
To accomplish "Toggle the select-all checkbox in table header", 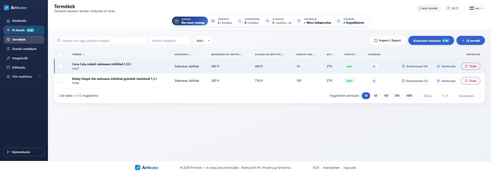I will click(x=61, y=54).
